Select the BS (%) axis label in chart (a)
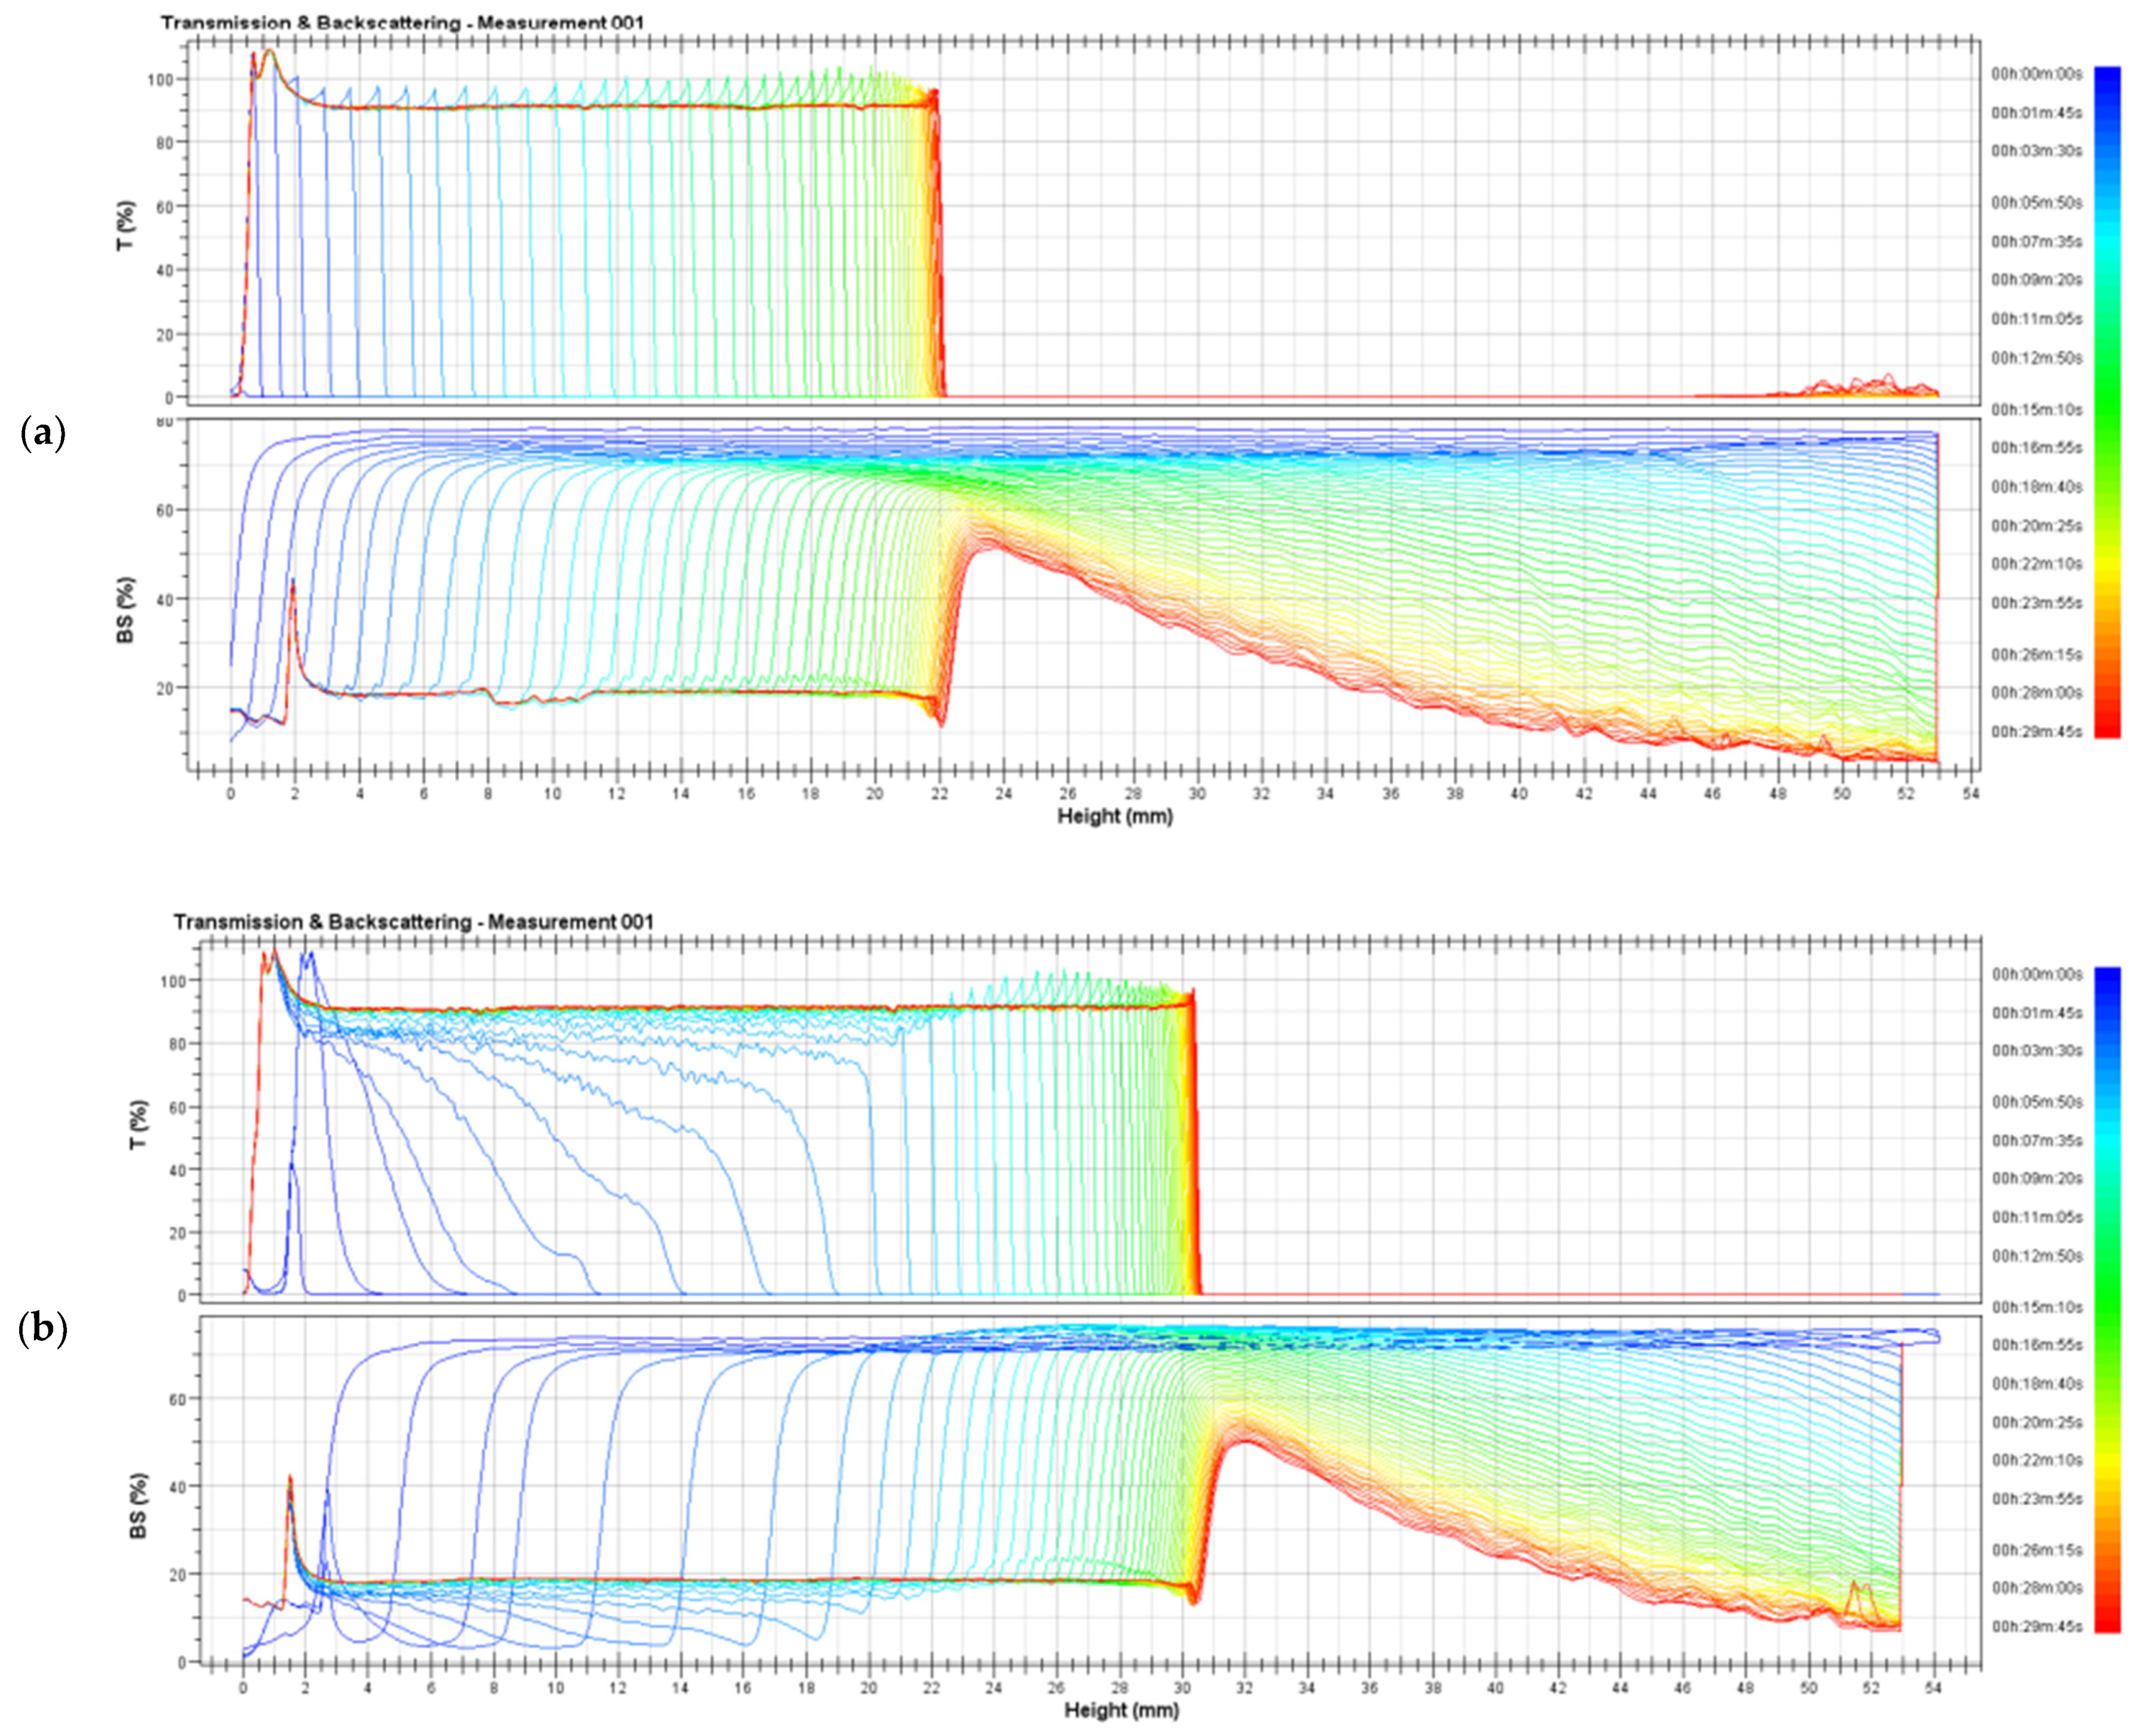Screen dimensions: 2140x1736 click(126, 609)
